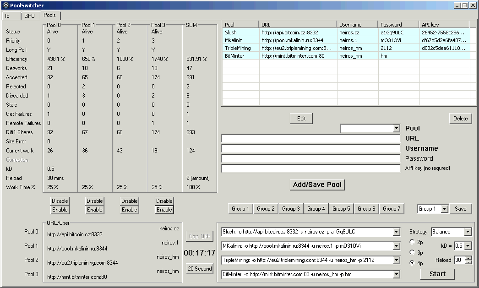Load Group 1
The image size is (479, 288).
[240, 209]
